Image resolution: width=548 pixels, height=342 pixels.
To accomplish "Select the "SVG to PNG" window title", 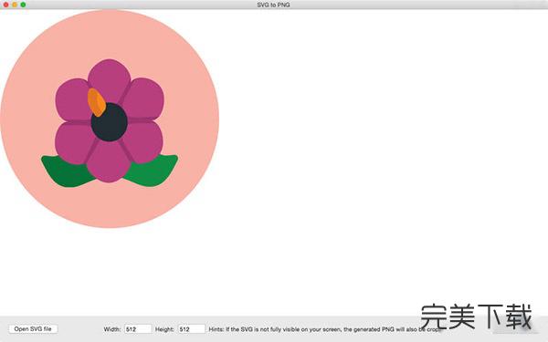I will (273, 5).
